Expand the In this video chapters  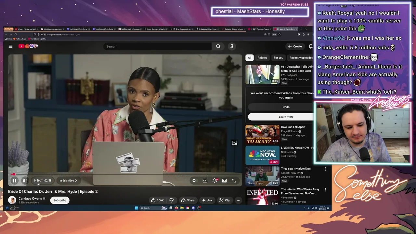(68, 181)
